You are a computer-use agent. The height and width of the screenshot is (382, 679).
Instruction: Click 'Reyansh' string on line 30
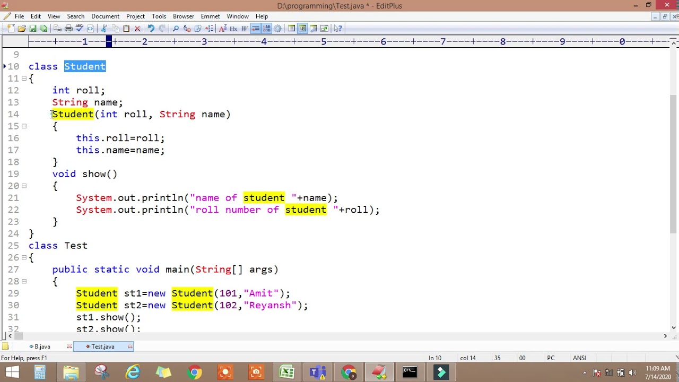(270, 305)
